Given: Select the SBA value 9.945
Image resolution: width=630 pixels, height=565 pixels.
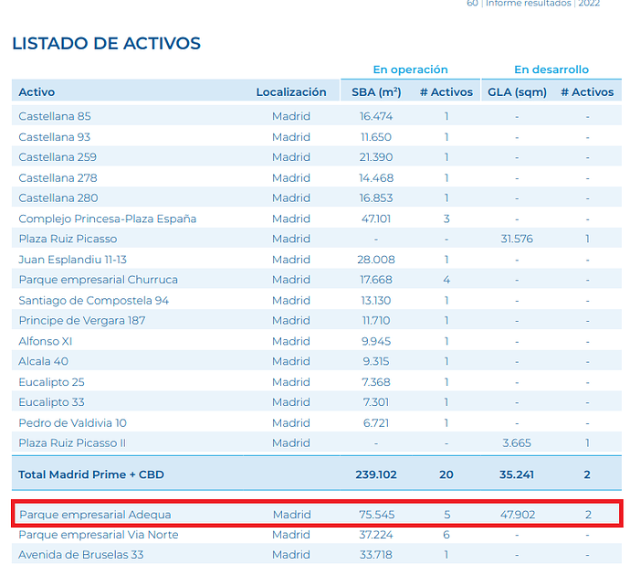Looking at the screenshot, I should click(x=376, y=342).
